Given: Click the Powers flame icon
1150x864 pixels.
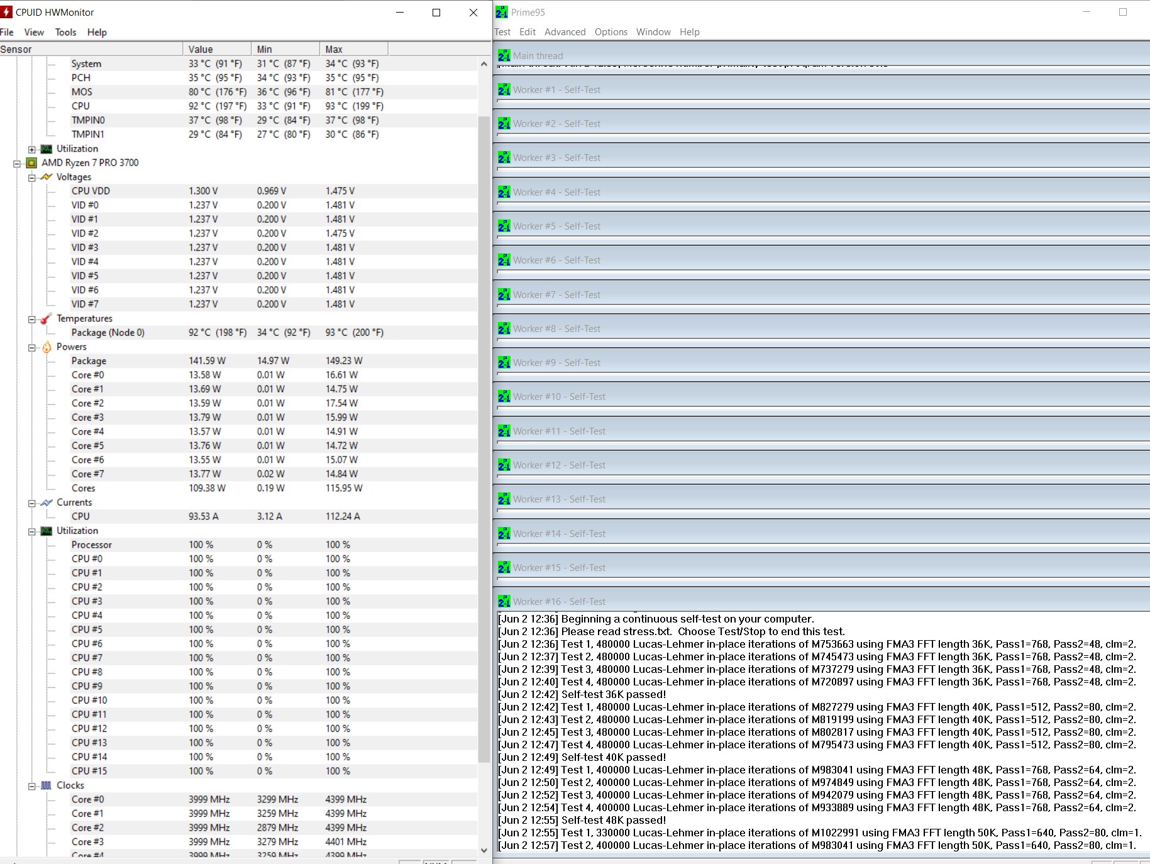Looking at the screenshot, I should coord(47,347).
